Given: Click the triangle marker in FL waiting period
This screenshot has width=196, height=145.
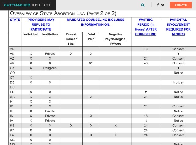Looking at the screenshot, I should [x=146, y=92].
